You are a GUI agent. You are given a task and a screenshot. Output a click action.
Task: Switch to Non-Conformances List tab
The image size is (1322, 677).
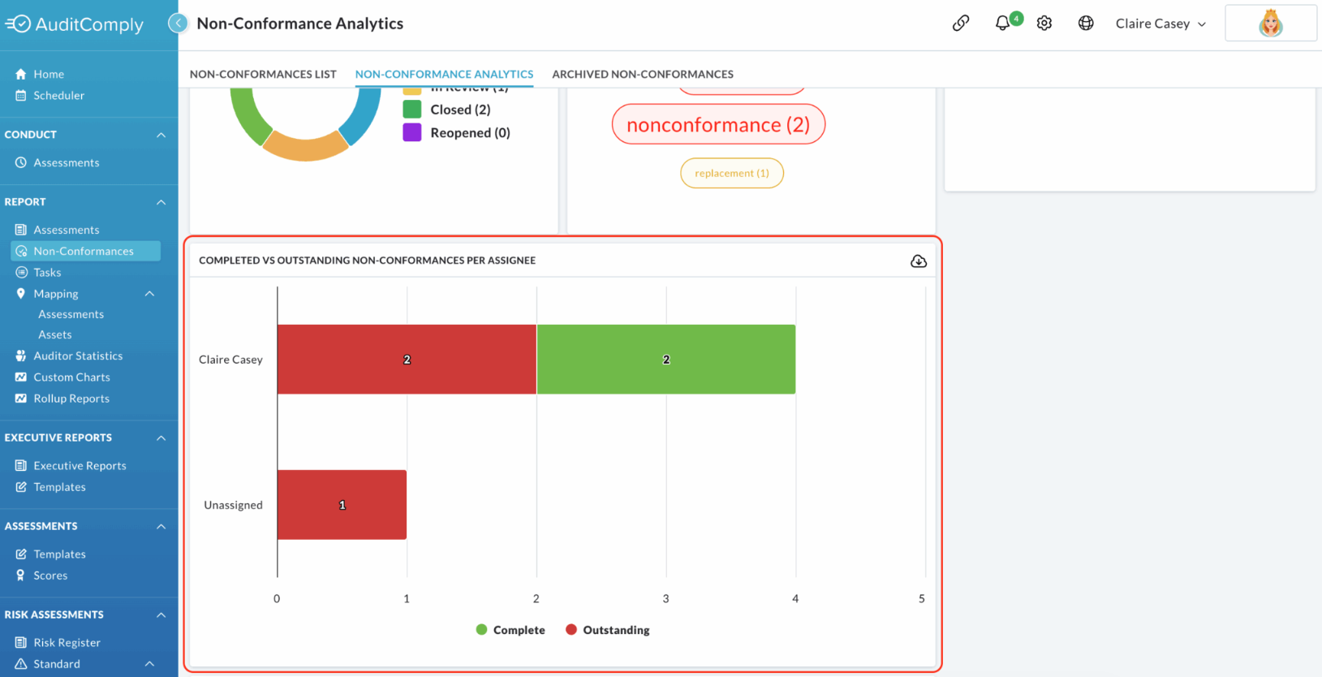pos(263,74)
